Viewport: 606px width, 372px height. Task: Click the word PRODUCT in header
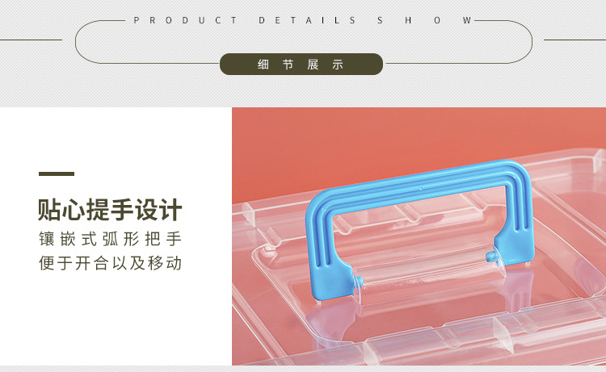point(186,20)
